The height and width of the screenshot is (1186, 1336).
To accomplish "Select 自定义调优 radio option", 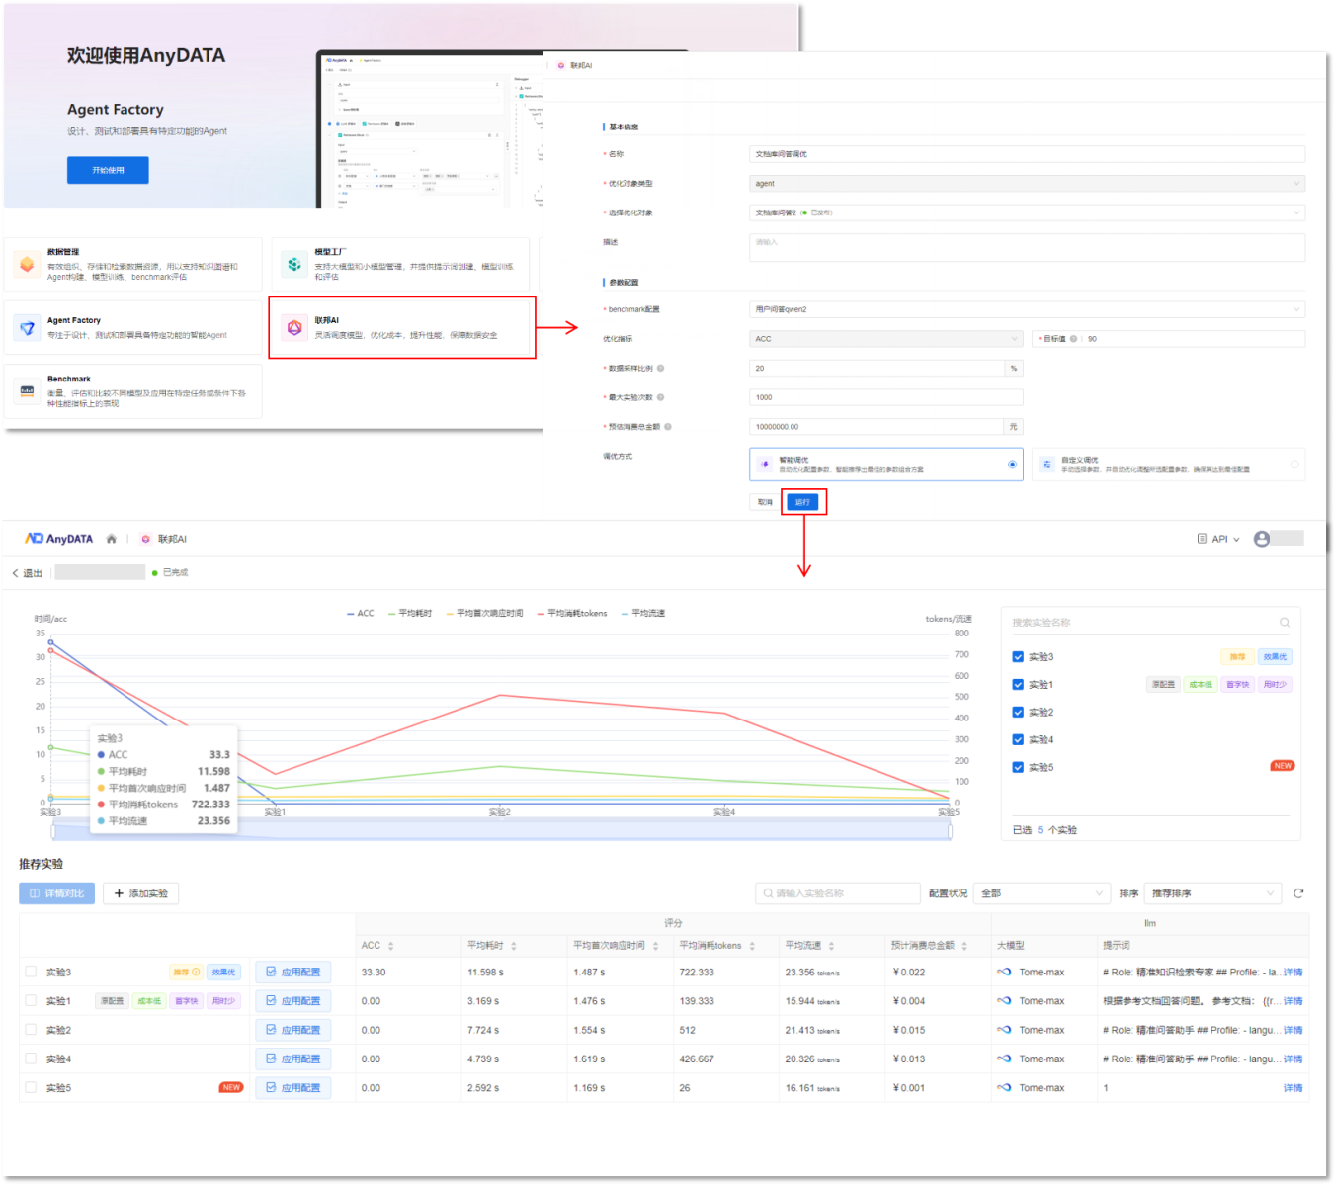I will click(x=1294, y=465).
